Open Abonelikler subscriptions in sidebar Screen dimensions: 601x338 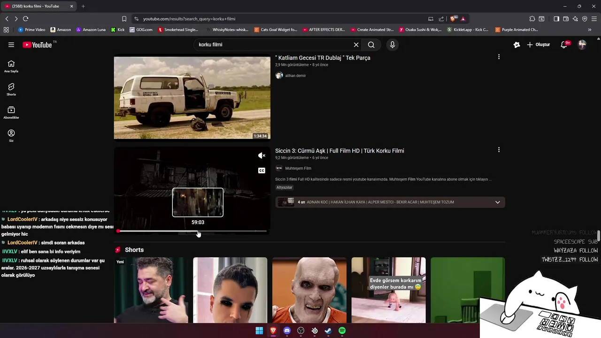tap(11, 113)
